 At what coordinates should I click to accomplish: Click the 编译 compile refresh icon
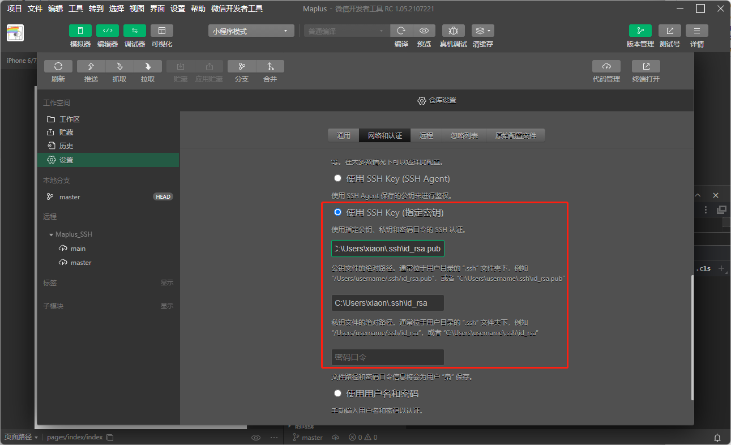401,31
